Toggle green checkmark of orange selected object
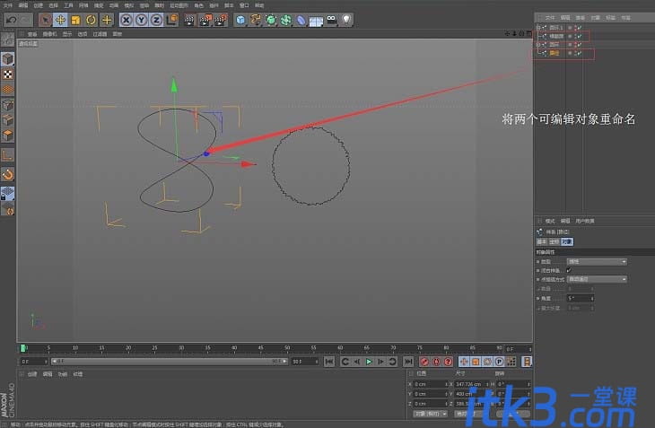This screenshot has height=428, width=655. (x=579, y=53)
